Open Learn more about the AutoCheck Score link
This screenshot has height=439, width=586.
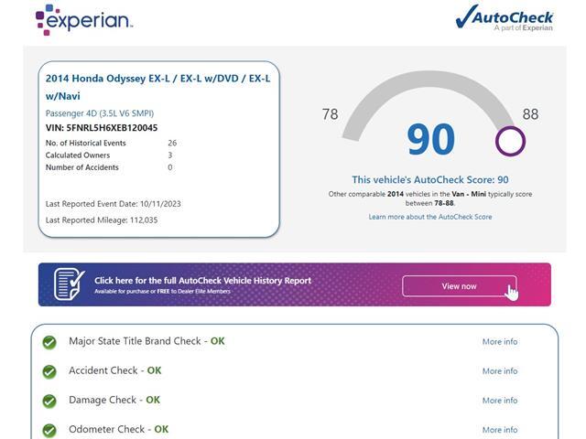coord(430,217)
